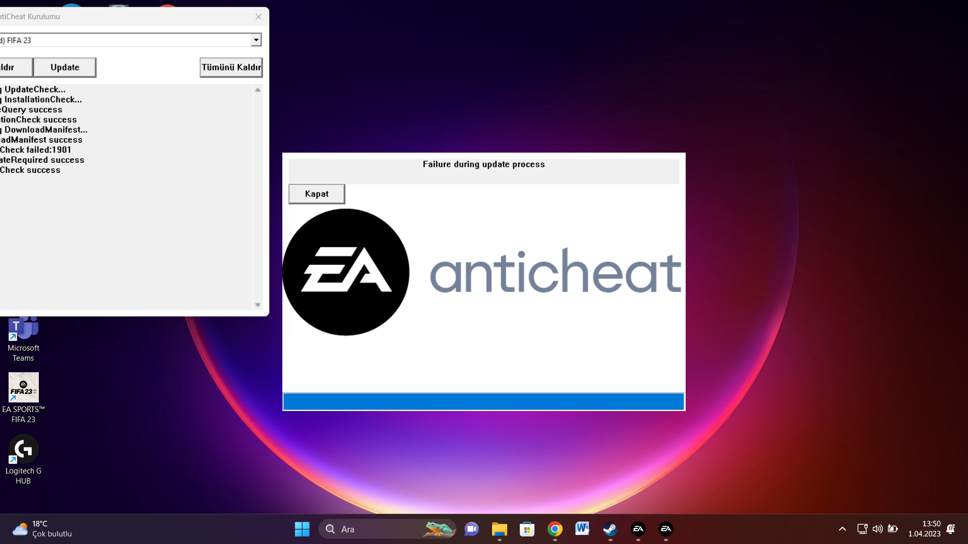Screen dimensions: 968x544
Task: Open Microsoft Store from the taskbar
Action: click(x=527, y=529)
